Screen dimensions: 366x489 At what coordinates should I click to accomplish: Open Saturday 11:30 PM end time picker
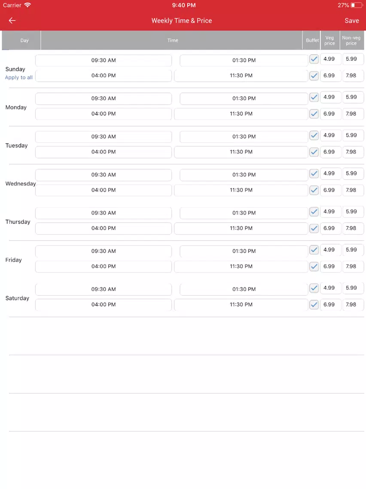[241, 305]
